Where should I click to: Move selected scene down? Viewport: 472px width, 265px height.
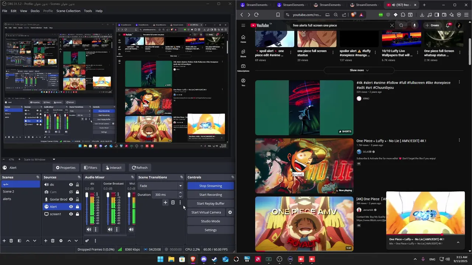point(35,241)
